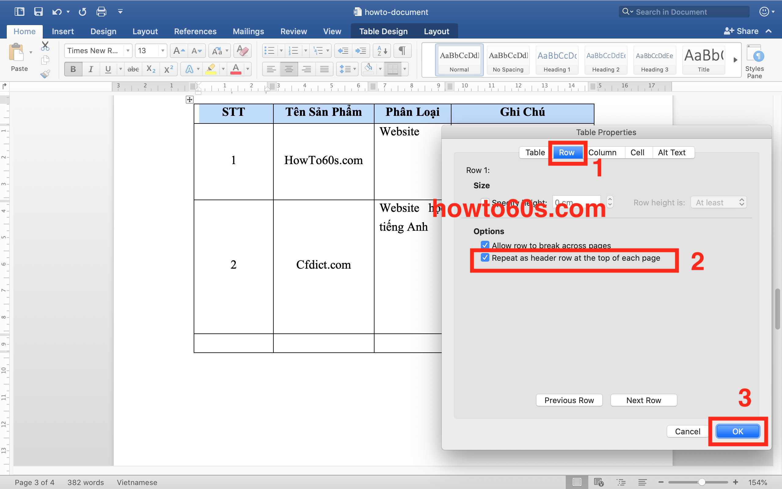This screenshot has width=782, height=489.
Task: Click the Align Left icon
Action: [271, 69]
